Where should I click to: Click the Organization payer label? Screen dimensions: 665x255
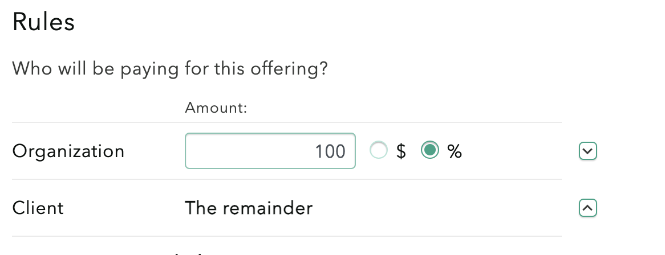(x=68, y=151)
